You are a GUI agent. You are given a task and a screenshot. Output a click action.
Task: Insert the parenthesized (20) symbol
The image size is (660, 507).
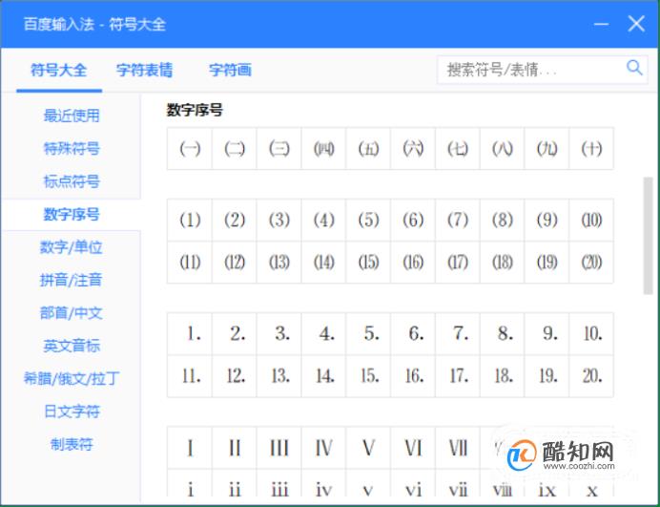pos(591,263)
